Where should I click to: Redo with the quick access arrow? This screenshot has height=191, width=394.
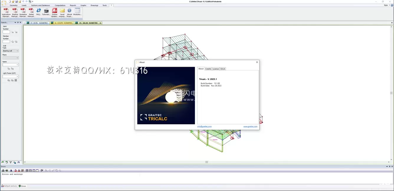27,1
